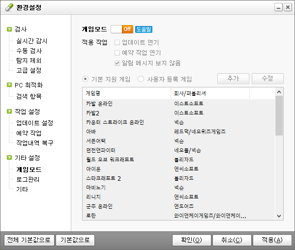Open 예약 작업 in sidebar

pos(29,133)
